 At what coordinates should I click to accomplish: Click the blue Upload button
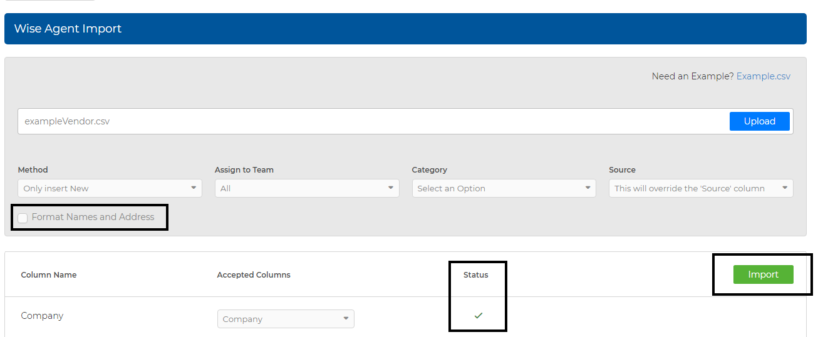[759, 121]
